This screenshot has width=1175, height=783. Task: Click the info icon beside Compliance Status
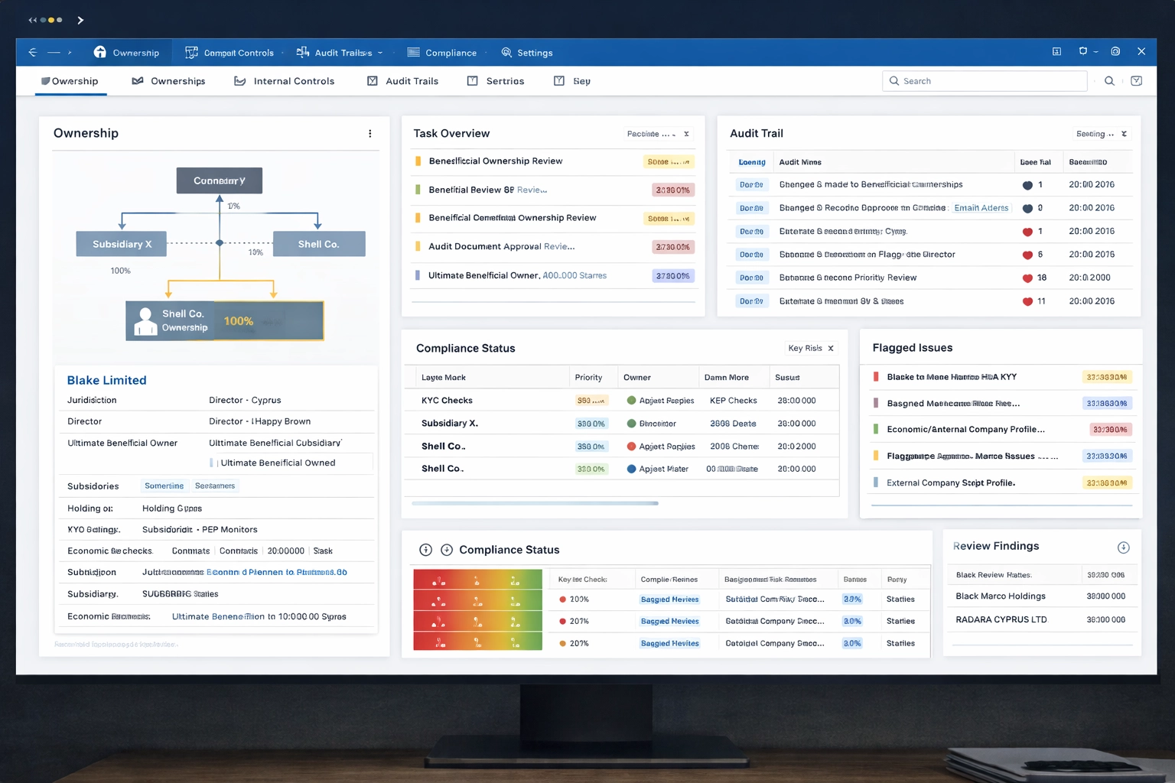(426, 550)
